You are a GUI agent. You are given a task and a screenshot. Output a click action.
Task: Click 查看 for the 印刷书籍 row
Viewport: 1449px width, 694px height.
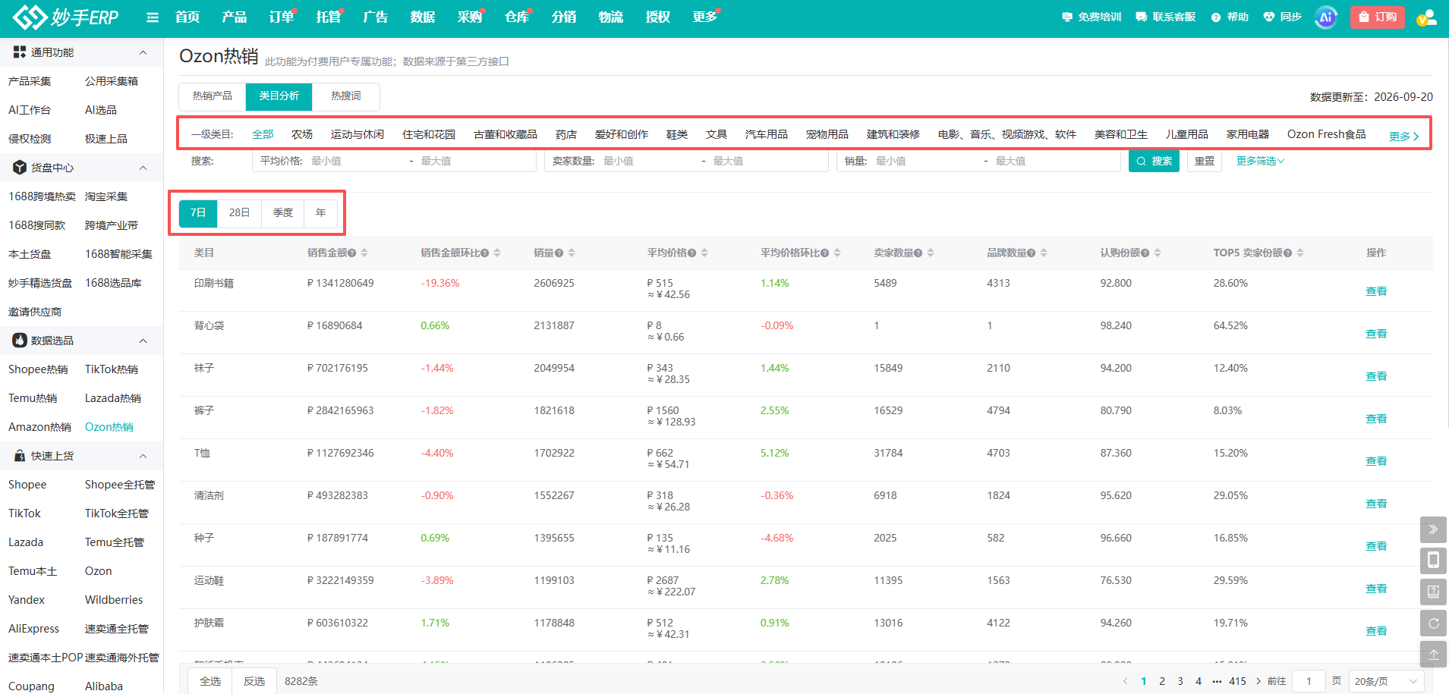coord(1376,291)
